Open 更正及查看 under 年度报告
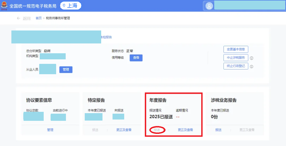 pos(185,130)
